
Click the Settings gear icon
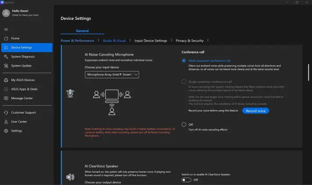[6, 131]
